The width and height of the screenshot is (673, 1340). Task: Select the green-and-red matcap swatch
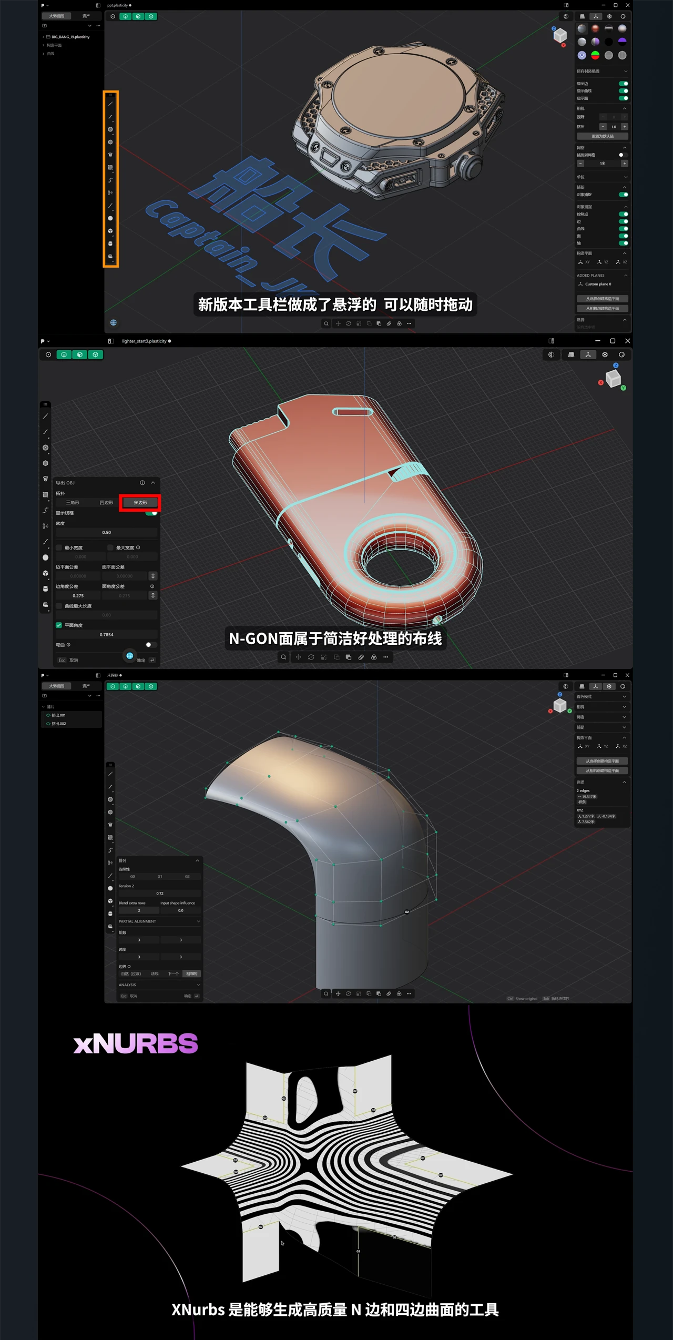coord(595,55)
